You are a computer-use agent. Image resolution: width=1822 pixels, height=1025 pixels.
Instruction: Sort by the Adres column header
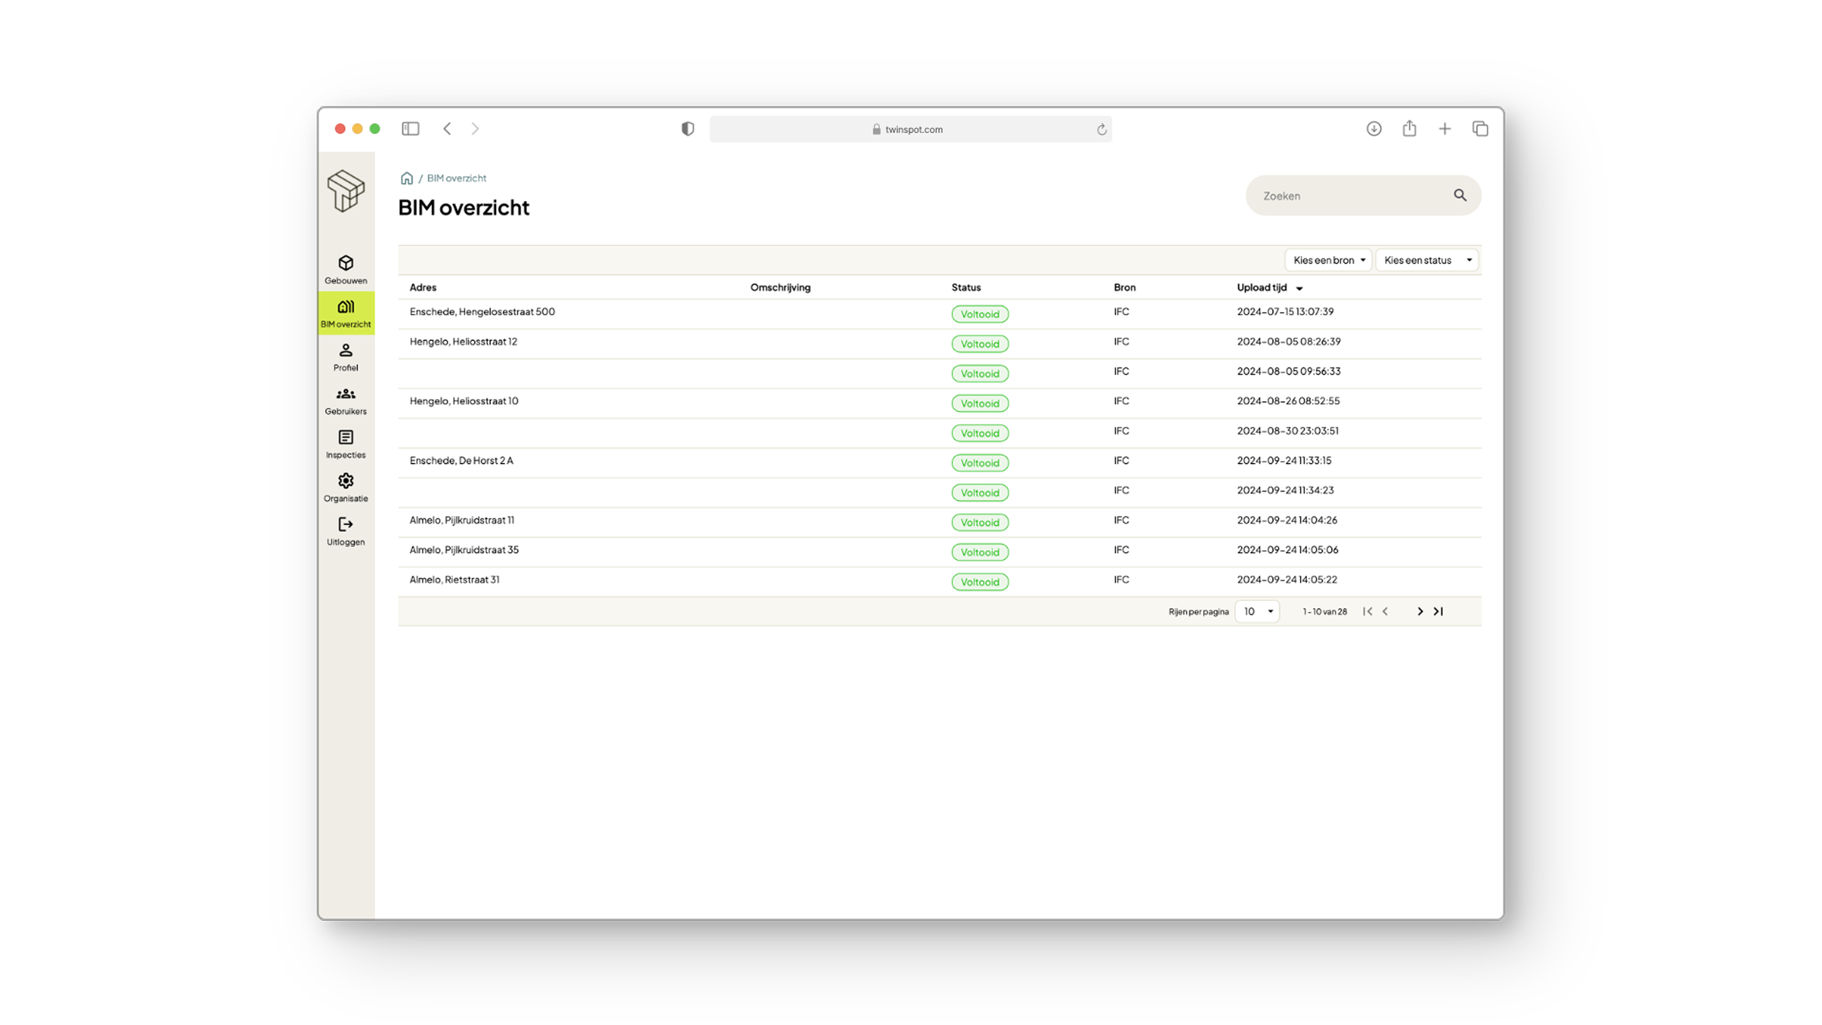[422, 287]
